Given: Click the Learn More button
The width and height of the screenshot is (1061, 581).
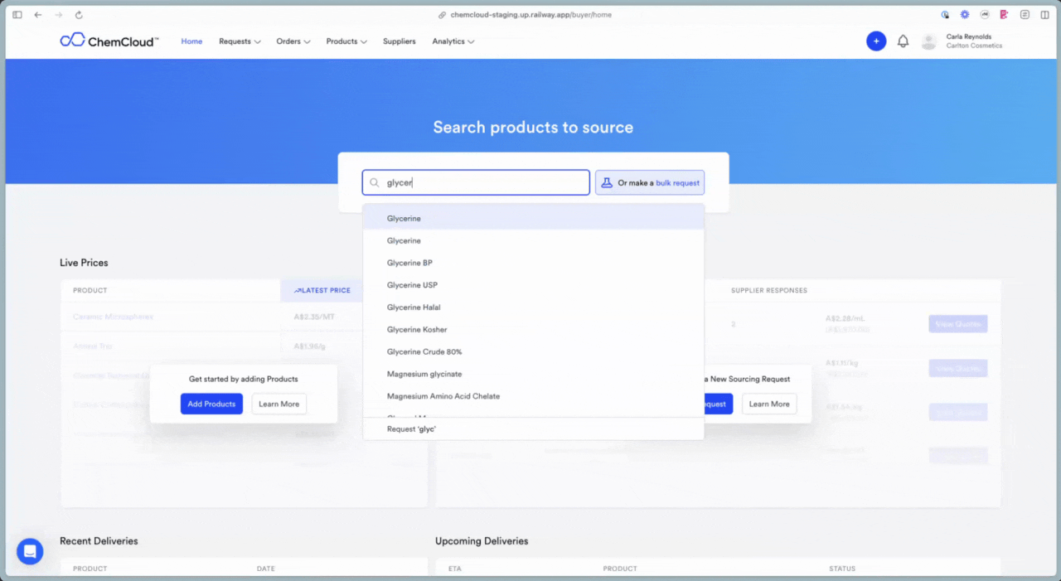Looking at the screenshot, I should click(x=279, y=404).
